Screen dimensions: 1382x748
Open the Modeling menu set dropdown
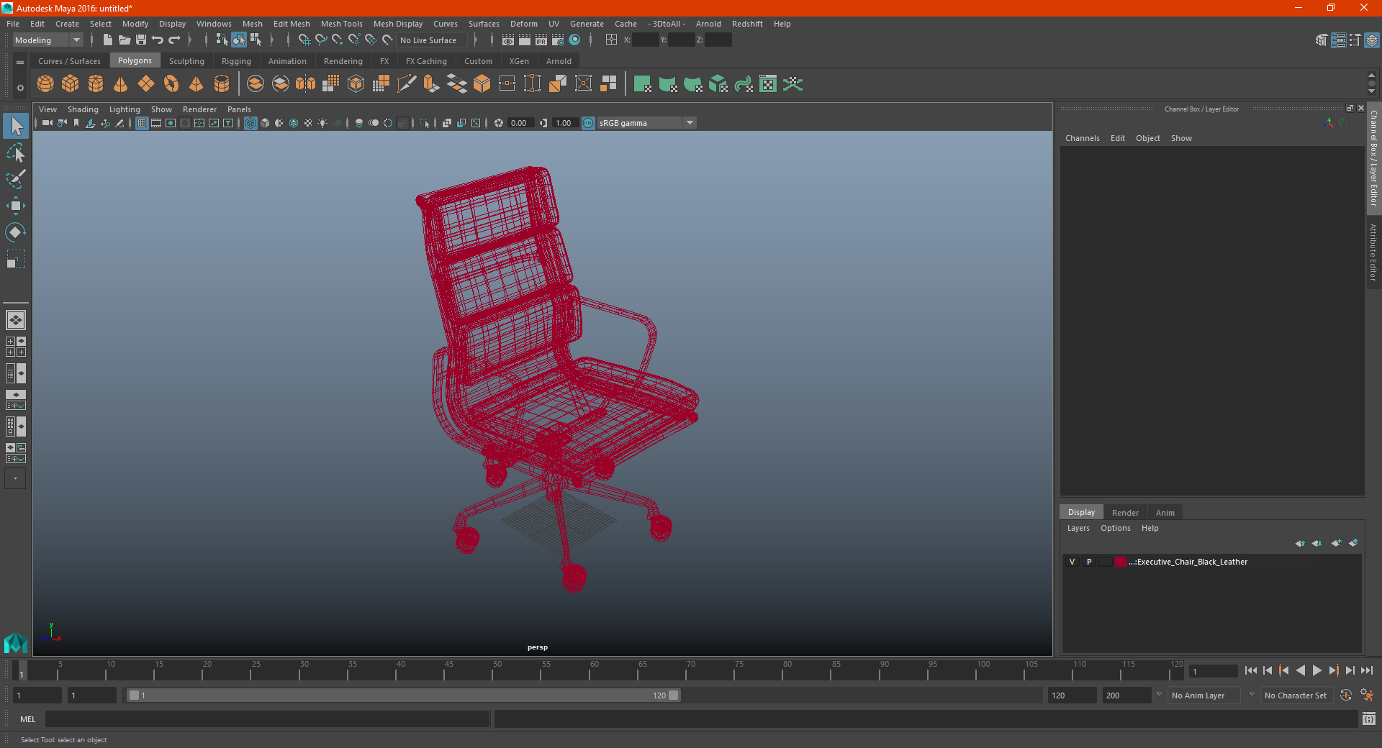pyautogui.click(x=48, y=40)
